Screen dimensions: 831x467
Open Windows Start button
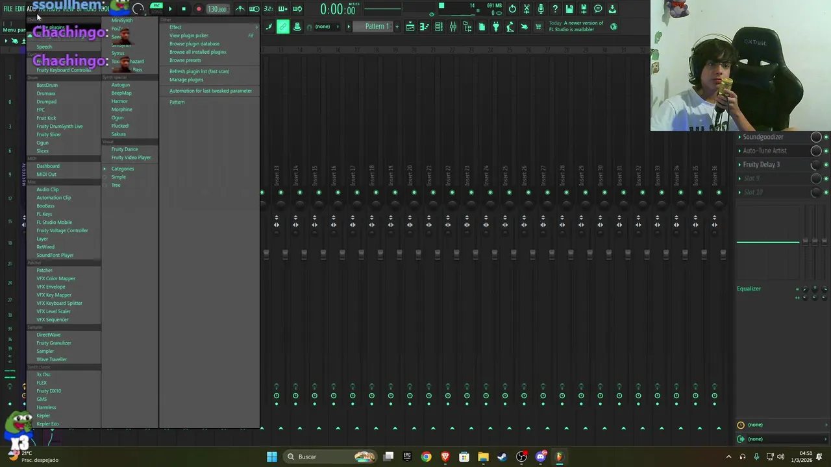pos(272,457)
